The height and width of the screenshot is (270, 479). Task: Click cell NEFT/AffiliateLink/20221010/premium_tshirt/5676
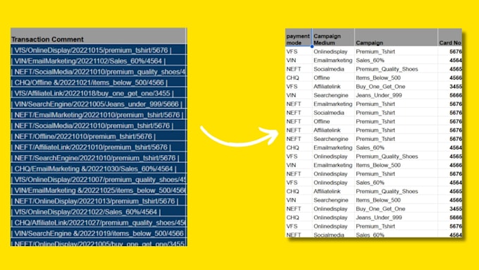tap(99, 147)
